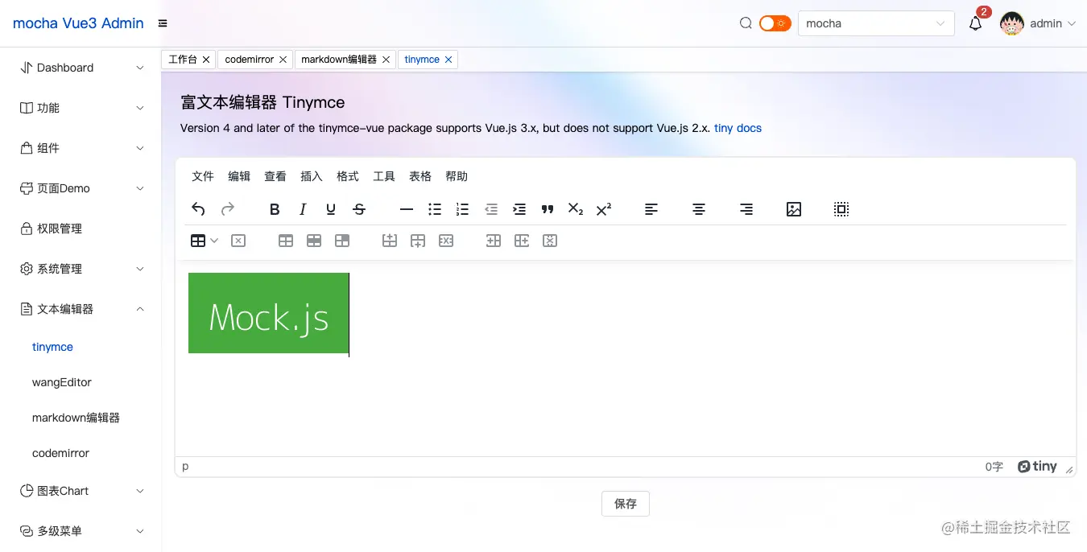Apply bullet list formatting

click(x=435, y=209)
